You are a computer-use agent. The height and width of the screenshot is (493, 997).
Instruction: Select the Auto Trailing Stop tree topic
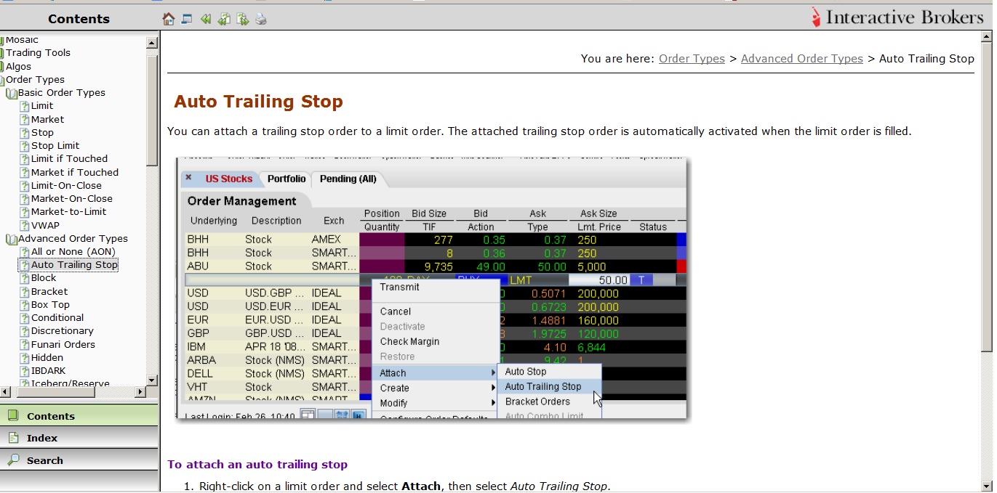(74, 265)
